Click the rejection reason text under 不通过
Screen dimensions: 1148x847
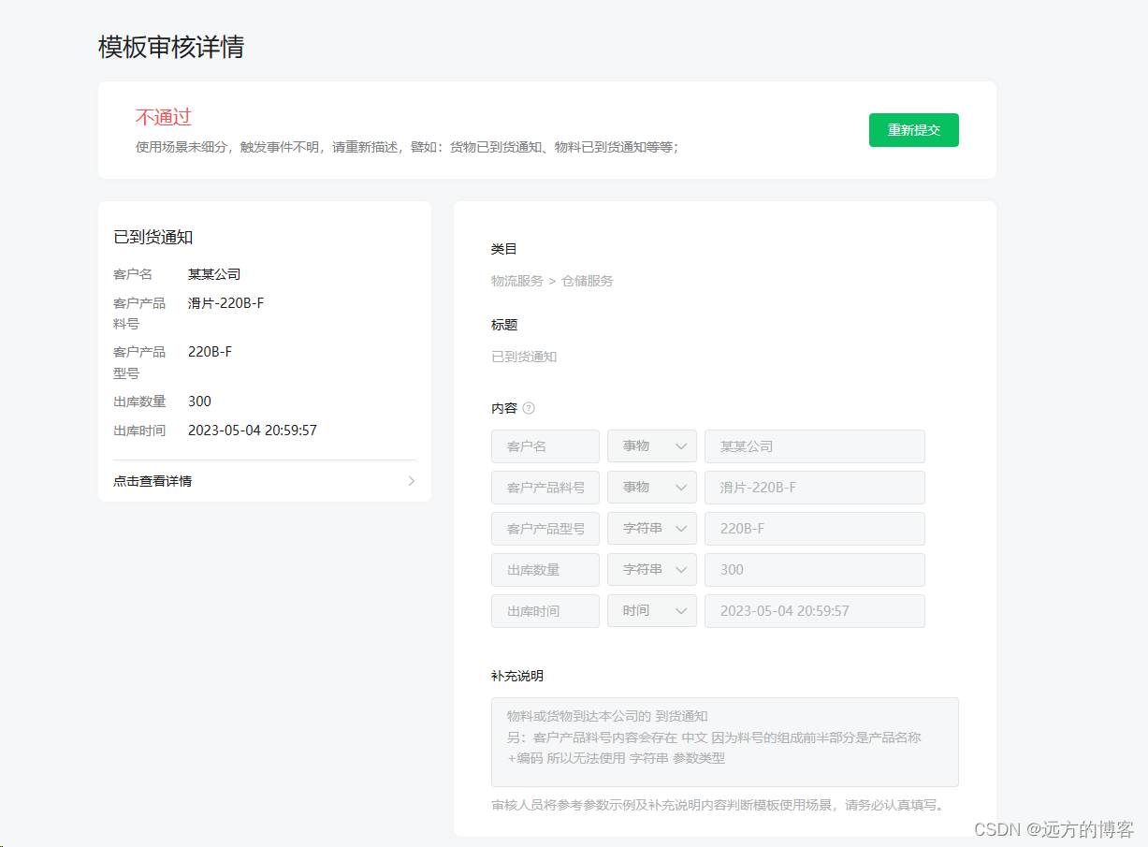pyautogui.click(x=407, y=147)
